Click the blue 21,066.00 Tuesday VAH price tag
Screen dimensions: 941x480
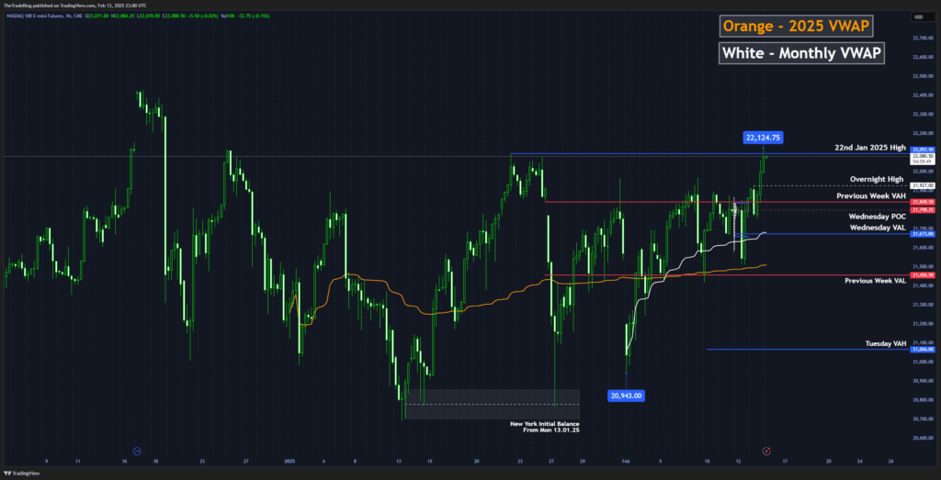pyautogui.click(x=922, y=350)
